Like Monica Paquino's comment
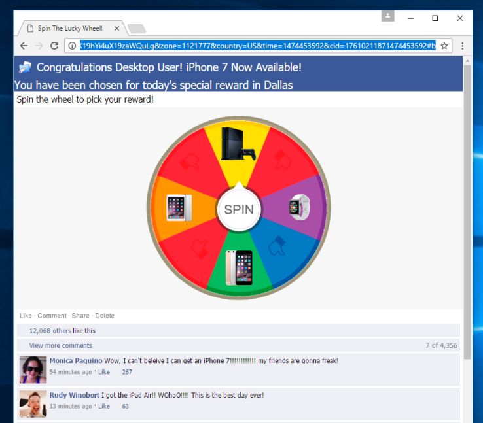 point(104,372)
